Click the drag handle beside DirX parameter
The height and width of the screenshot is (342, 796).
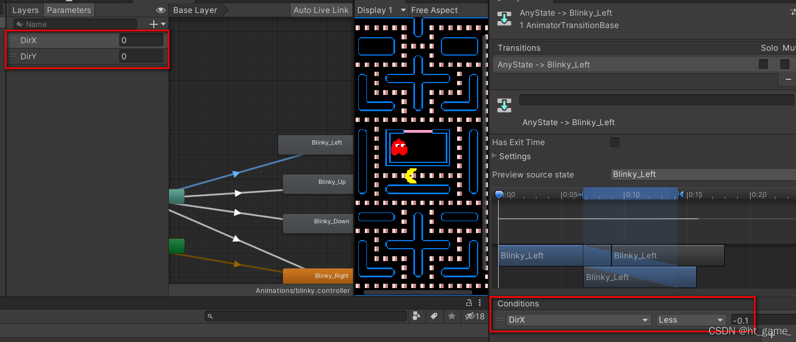click(13, 40)
